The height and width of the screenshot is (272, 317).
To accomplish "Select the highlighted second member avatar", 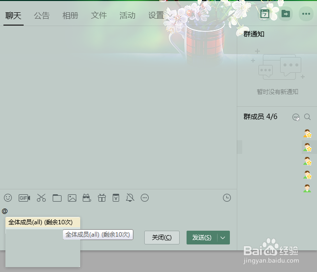I will pos(307,147).
